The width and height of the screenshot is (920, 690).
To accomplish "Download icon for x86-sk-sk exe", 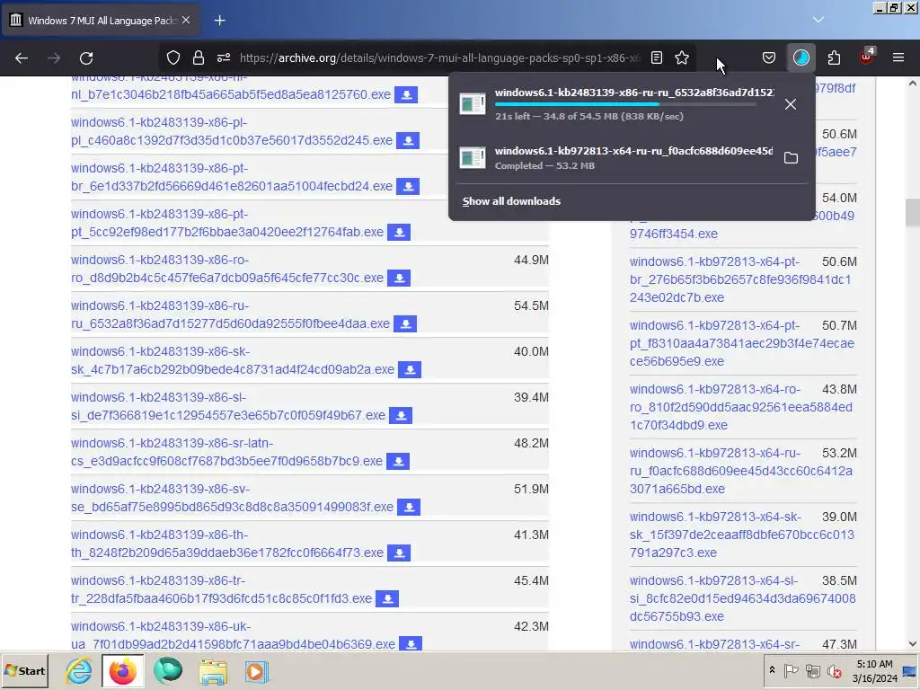I will coord(410,369).
